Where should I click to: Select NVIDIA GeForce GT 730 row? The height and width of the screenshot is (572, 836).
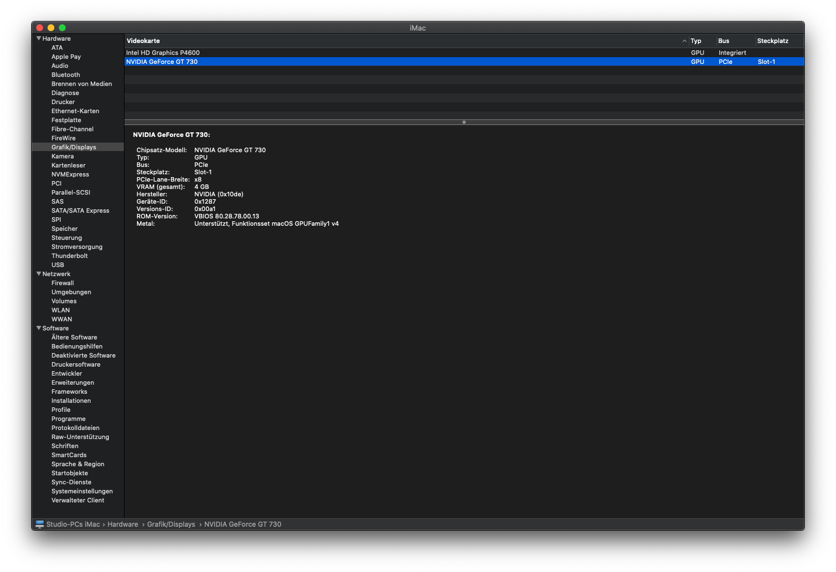464,62
